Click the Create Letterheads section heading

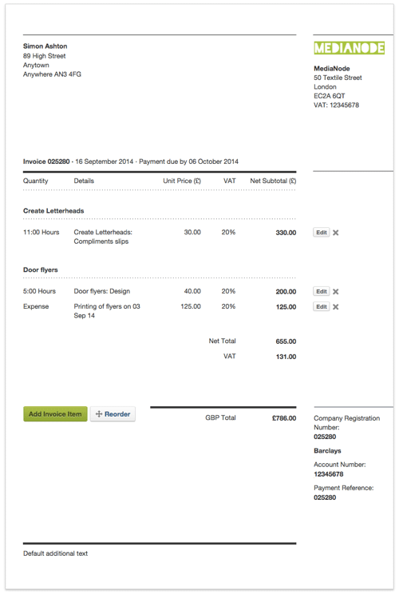click(x=53, y=210)
